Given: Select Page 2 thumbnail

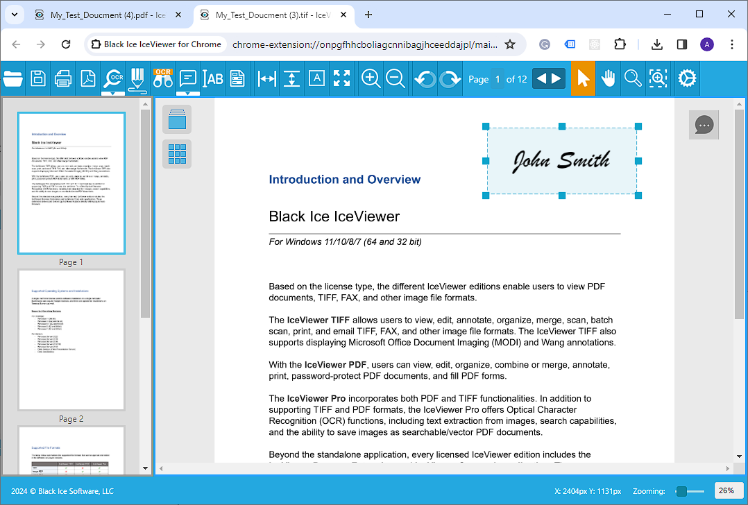Looking at the screenshot, I should (71, 339).
